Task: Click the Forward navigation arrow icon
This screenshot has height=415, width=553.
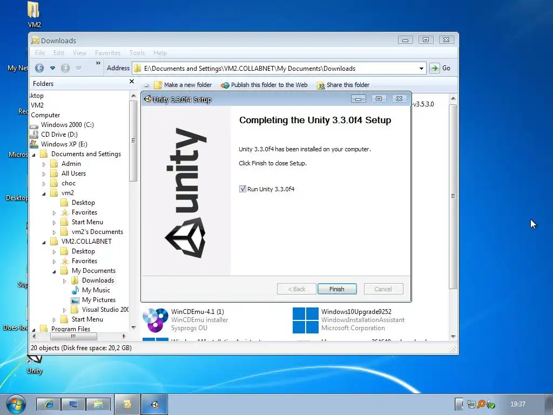Action: [65, 68]
